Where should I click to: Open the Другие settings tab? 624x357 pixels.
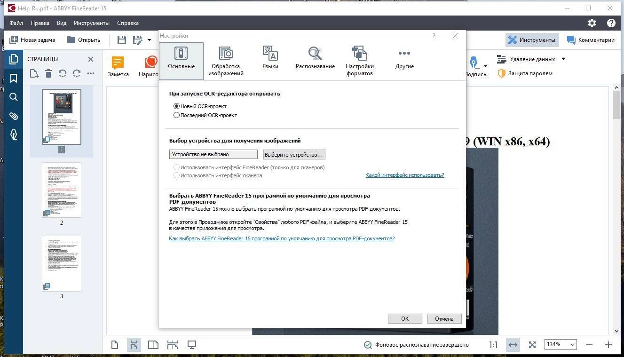click(404, 60)
